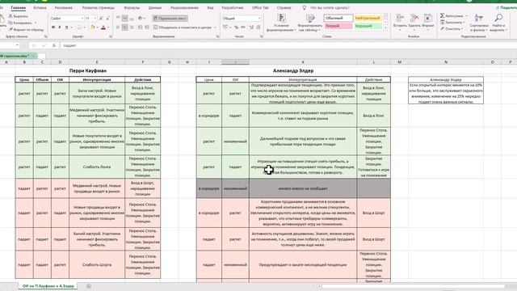Open the Разметка страницы (Page Layout) tab
Image resolution: width=517 pixels, height=291 pixels.
98,7
